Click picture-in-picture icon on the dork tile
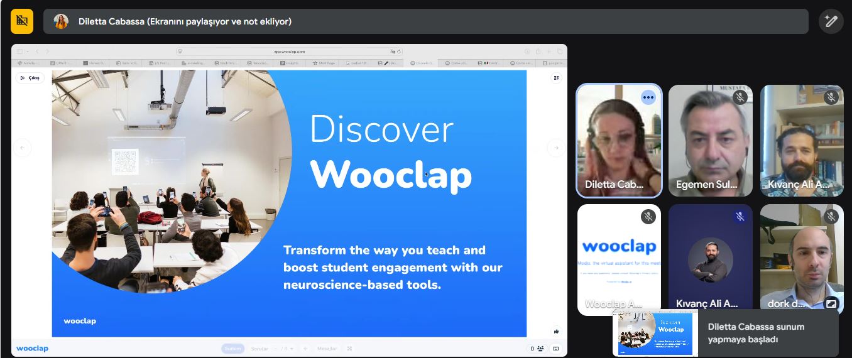852x358 pixels. (831, 303)
